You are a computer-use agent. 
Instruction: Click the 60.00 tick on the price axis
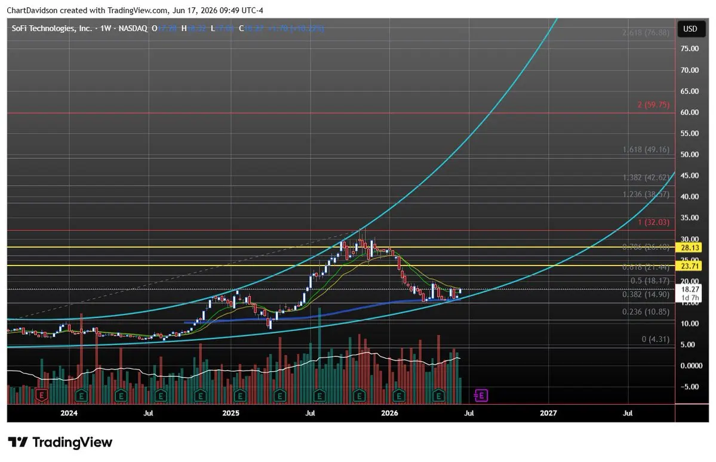(690, 112)
